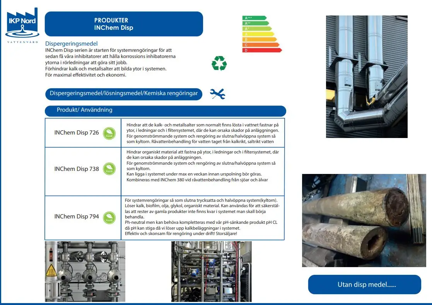Click the IKP Nord logo
Image resolution: width=432 pixels, height=305 pixels.
pos(22,25)
